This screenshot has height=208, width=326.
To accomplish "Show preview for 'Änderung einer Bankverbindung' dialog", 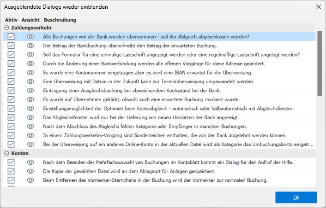I will point(31,64).
